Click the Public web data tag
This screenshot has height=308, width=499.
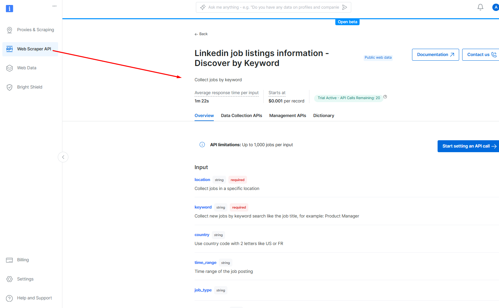[x=378, y=58]
